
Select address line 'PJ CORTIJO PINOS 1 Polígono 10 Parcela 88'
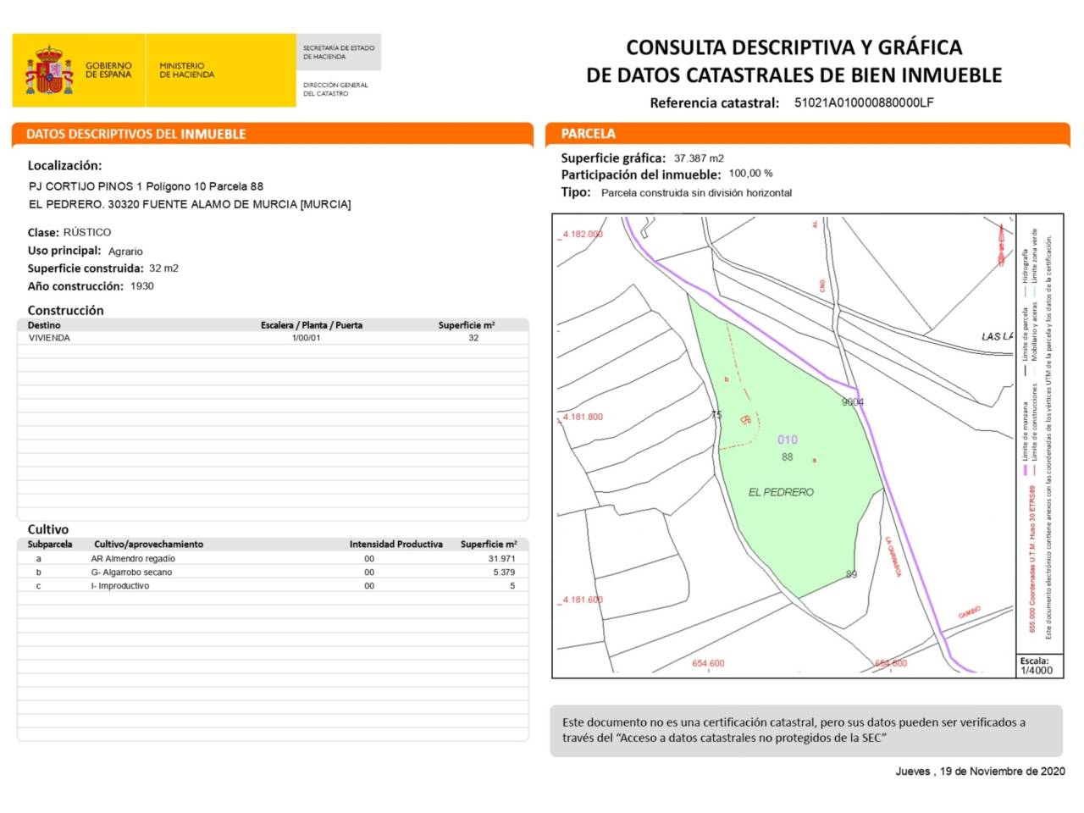146,186
